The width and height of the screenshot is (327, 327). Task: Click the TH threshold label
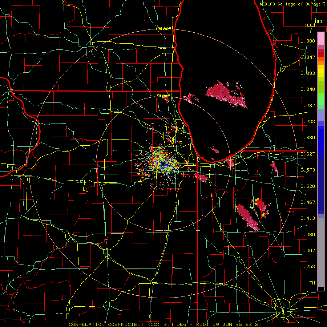click(x=312, y=283)
